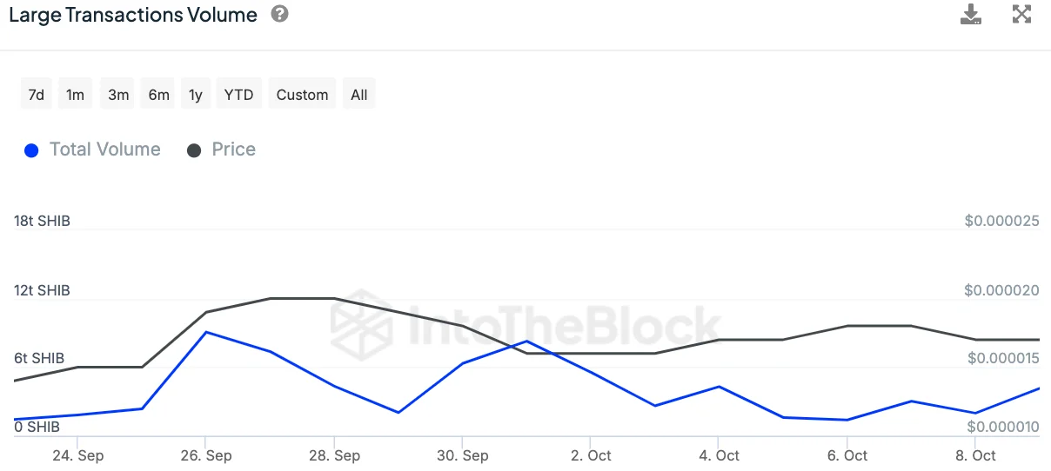This screenshot has height=471, width=1051.
Task: Click the dark Price legend dot
Action: point(194,150)
